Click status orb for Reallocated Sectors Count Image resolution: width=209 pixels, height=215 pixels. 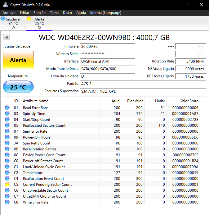7,125
